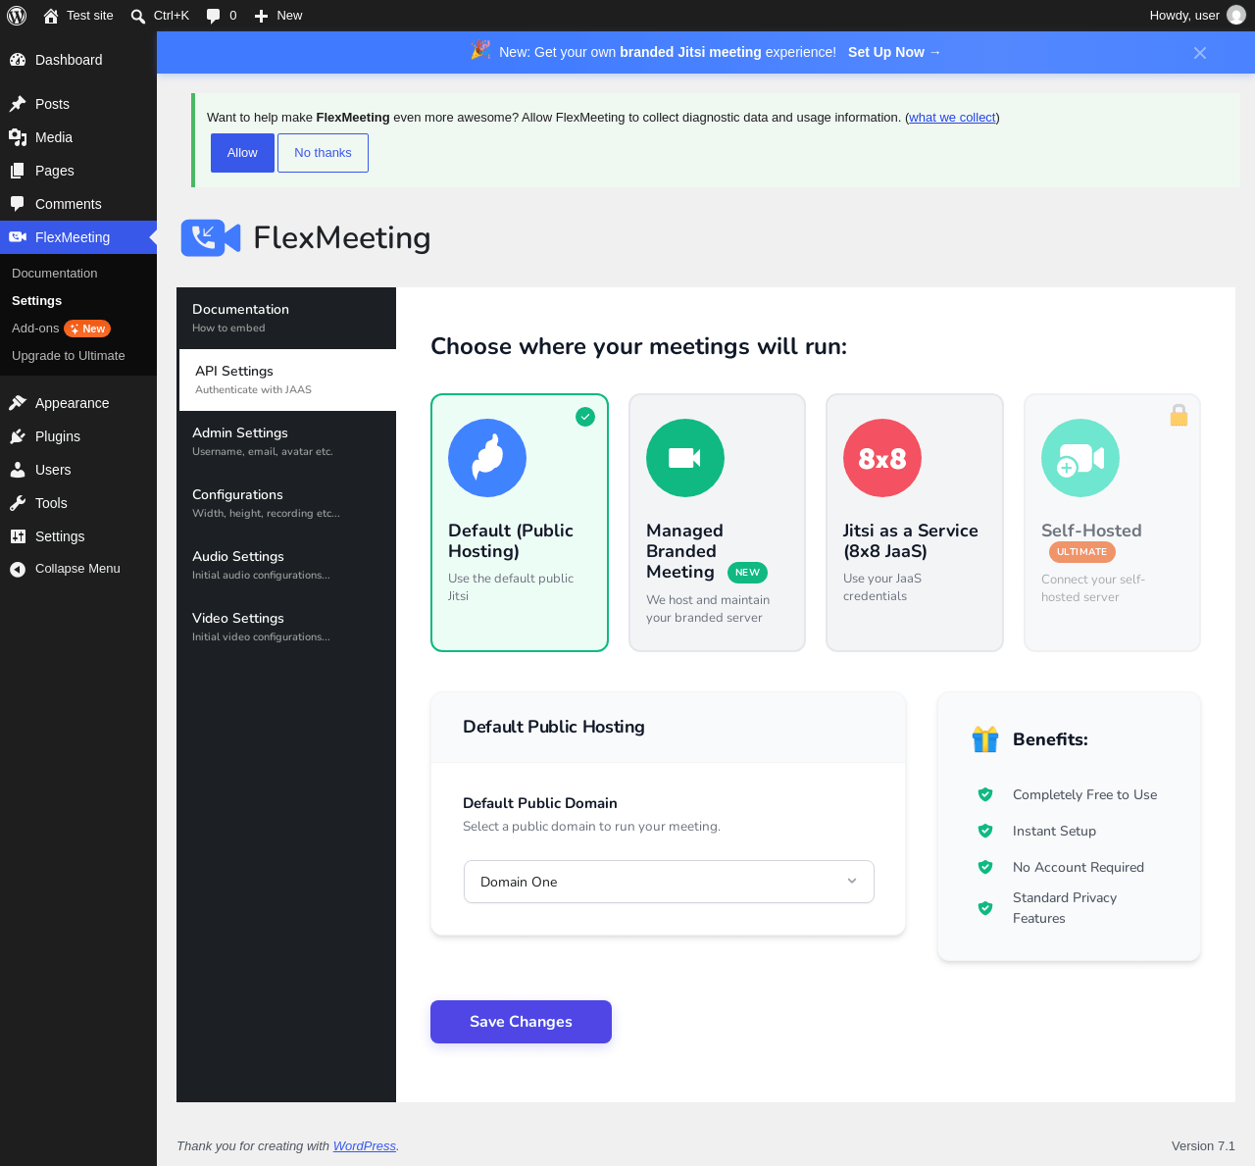Screen dimensions: 1255x1166
Task: Click the yellow lock icon on Self-Hosted card
Action: click(1179, 415)
